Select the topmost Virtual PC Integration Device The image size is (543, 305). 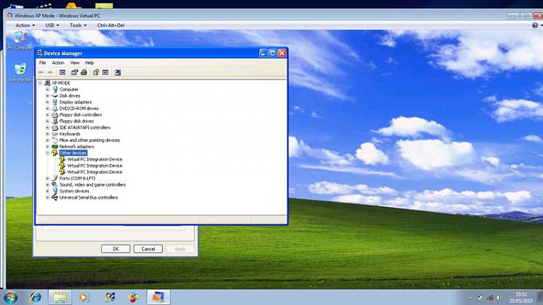coord(95,160)
